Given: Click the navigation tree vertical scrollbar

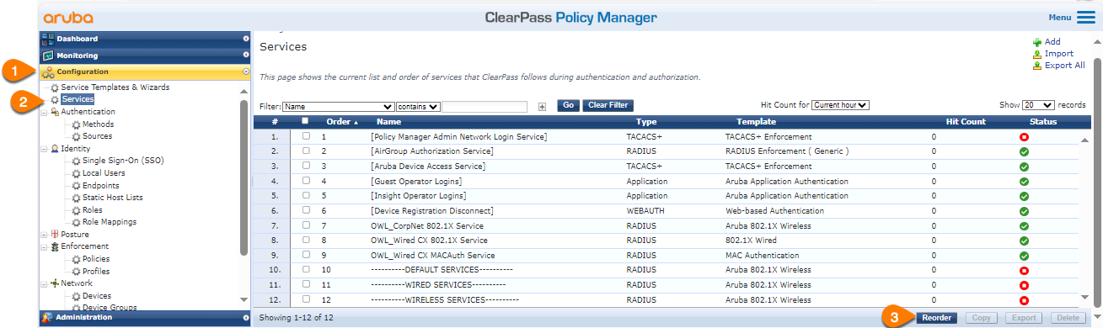Looking at the screenshot, I should (x=244, y=177).
